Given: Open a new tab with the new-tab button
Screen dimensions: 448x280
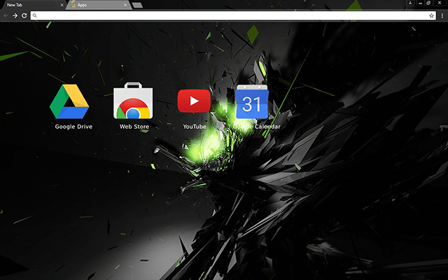Looking at the screenshot, I should point(137,6).
